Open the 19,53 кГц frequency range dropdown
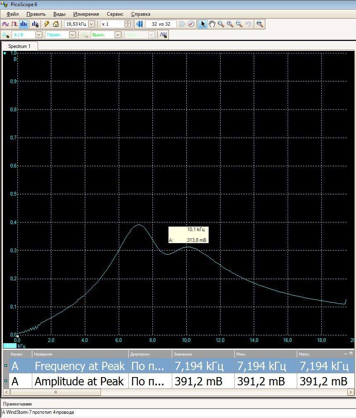 [x=91, y=24]
